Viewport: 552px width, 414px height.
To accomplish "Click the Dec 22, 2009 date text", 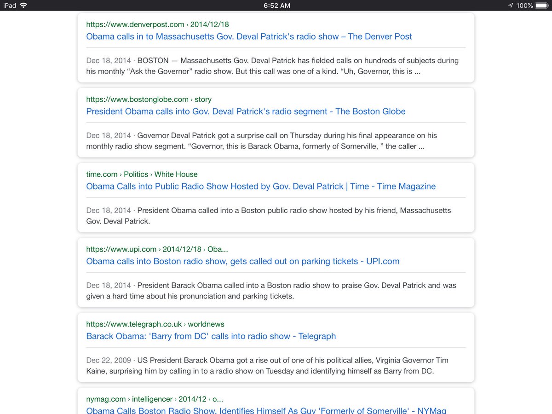I will coord(109,360).
